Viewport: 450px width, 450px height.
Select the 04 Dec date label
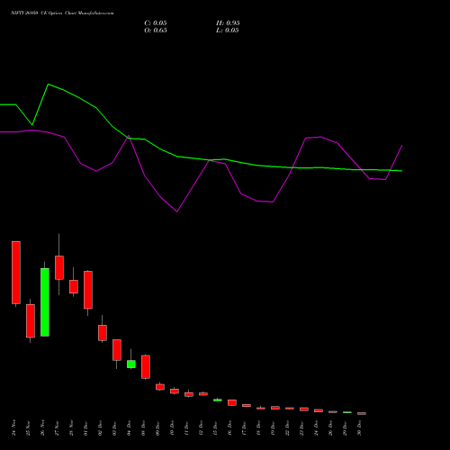click(129, 427)
